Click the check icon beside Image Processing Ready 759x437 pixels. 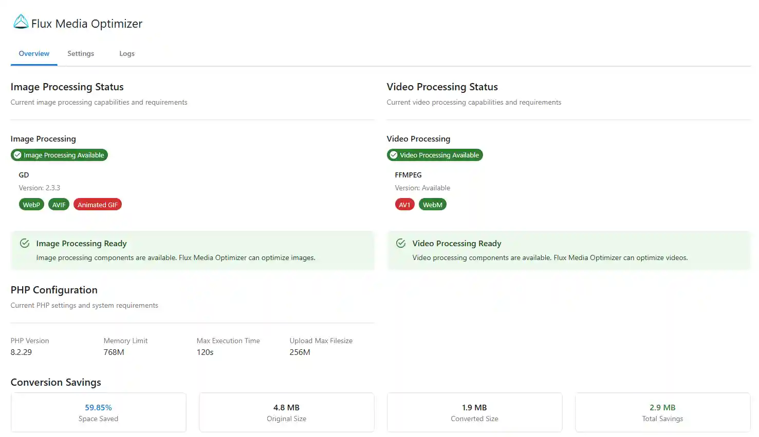point(25,243)
